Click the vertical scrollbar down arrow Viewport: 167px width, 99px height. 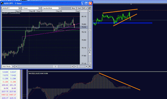click(x=90, y=49)
